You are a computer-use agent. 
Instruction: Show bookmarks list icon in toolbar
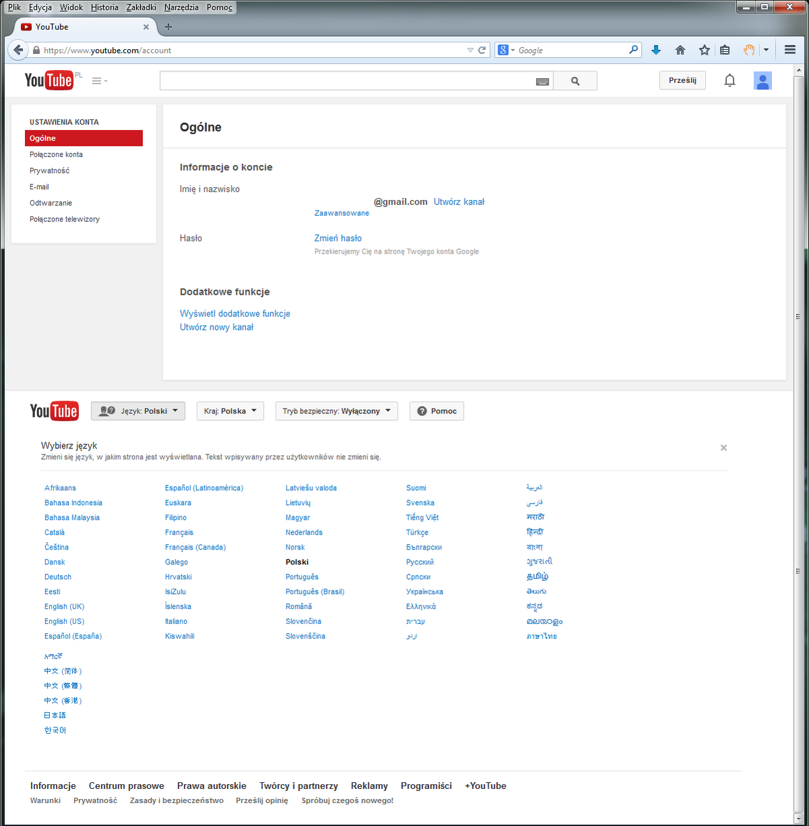(725, 50)
